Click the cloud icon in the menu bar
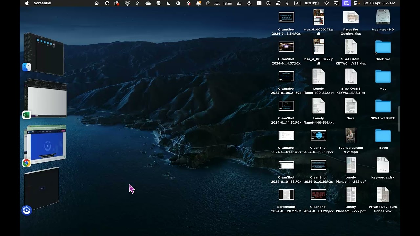420x236 pixels. tap(148, 3)
